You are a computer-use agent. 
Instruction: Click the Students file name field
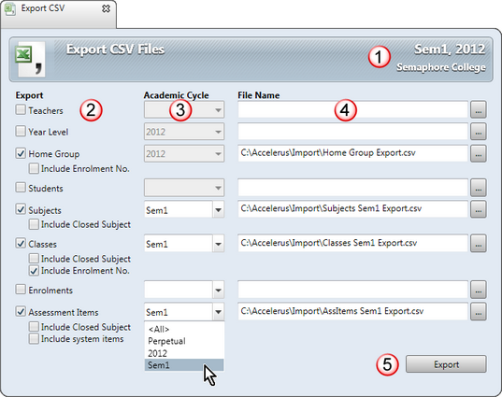pos(352,188)
